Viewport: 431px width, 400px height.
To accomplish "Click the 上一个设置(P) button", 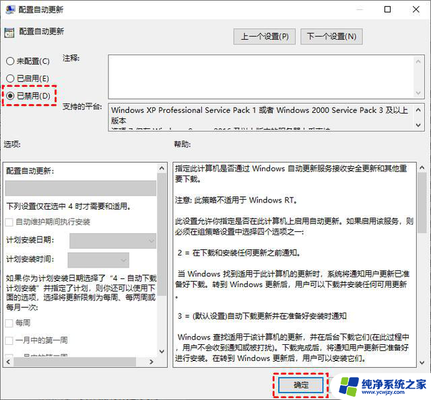I will pyautogui.click(x=265, y=36).
